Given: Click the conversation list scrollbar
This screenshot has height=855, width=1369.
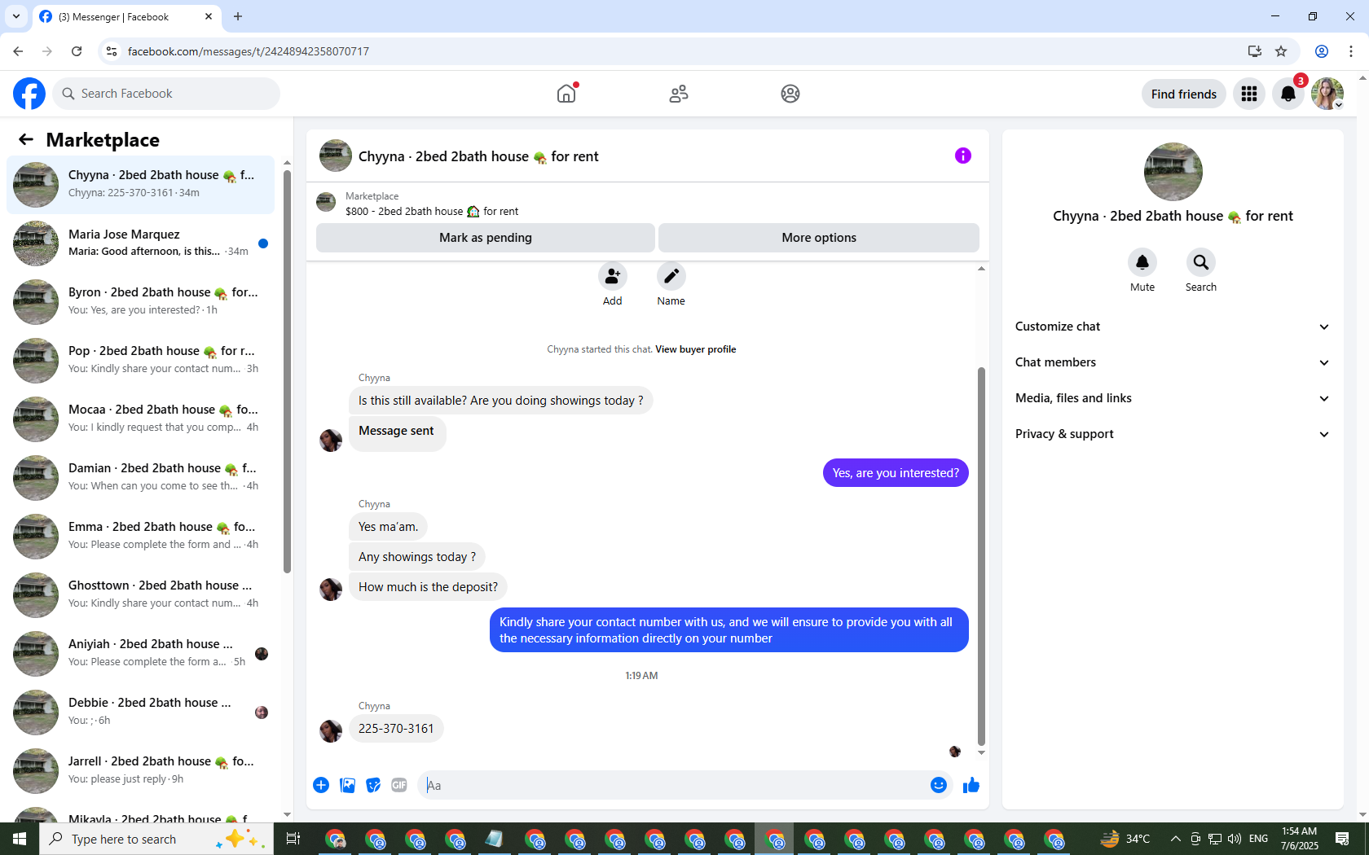Looking at the screenshot, I should point(287,370).
